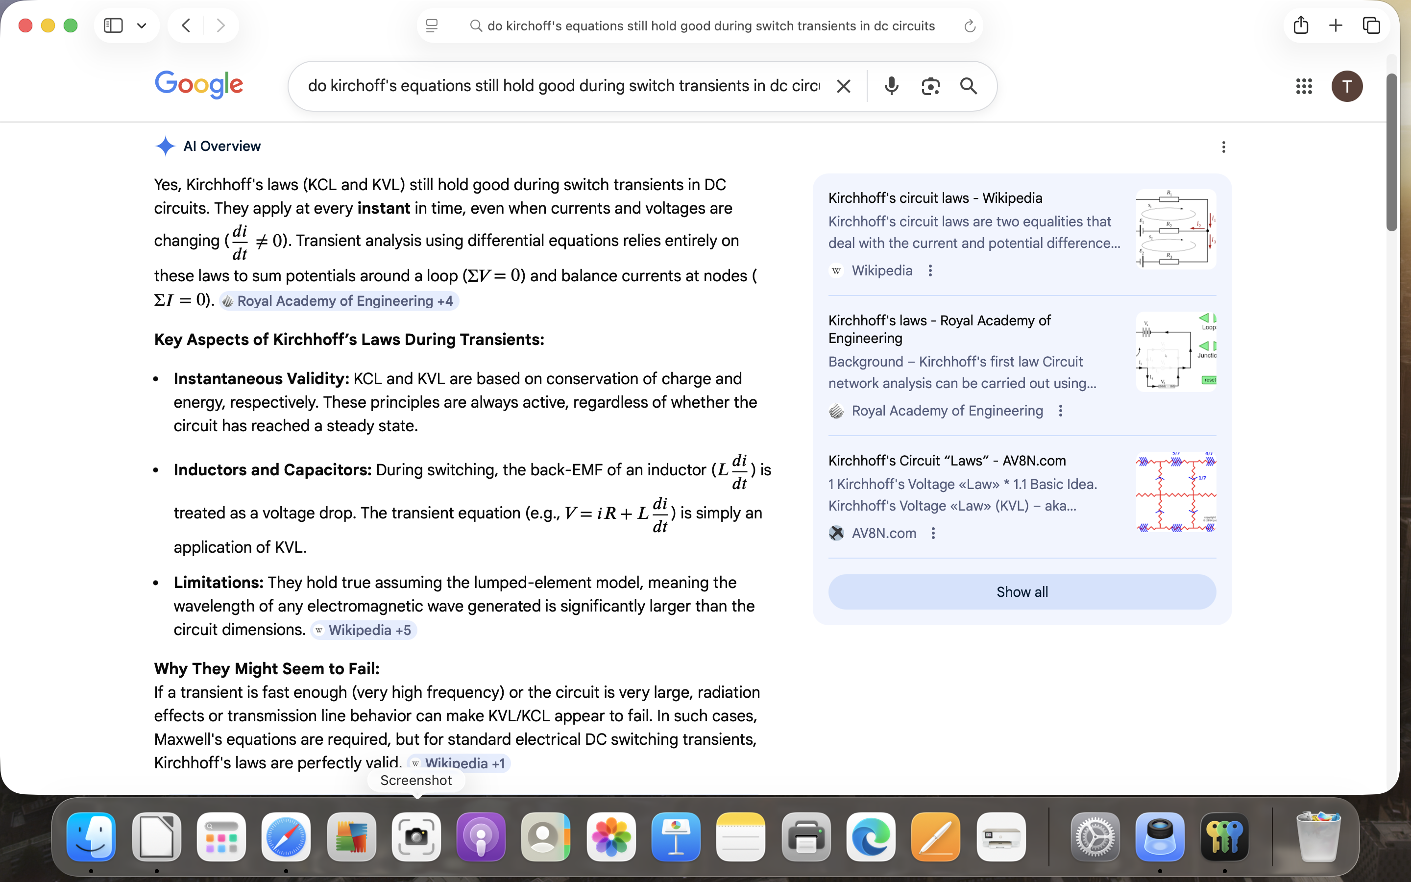This screenshot has width=1411, height=882.
Task: Click the page vertical scrollbar
Action: 1392,152
